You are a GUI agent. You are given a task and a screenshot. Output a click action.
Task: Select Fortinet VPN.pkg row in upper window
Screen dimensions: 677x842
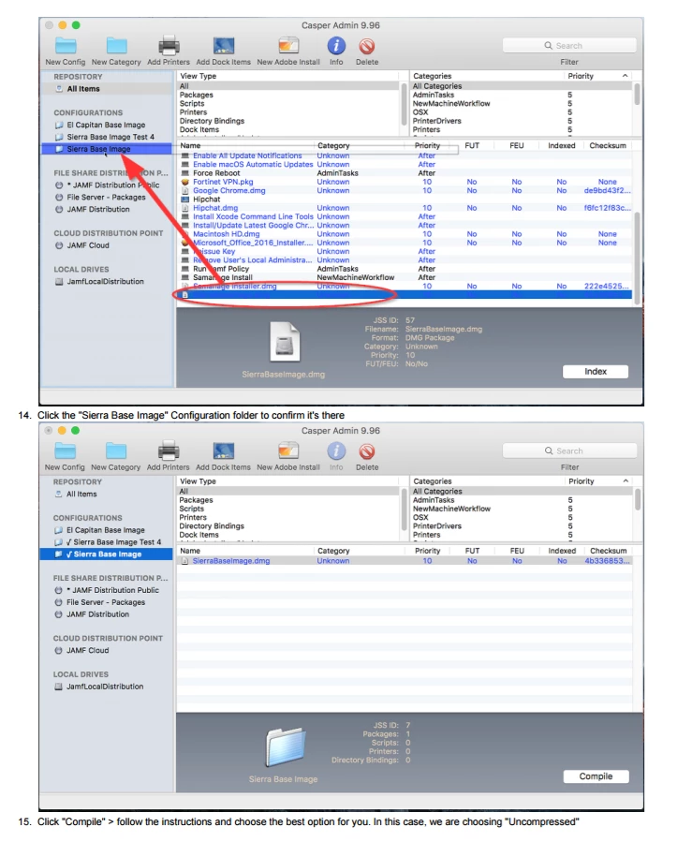[405, 182]
